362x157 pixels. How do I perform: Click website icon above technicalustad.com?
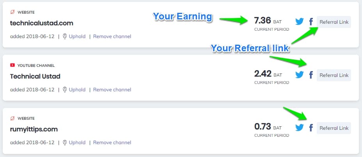(12, 12)
